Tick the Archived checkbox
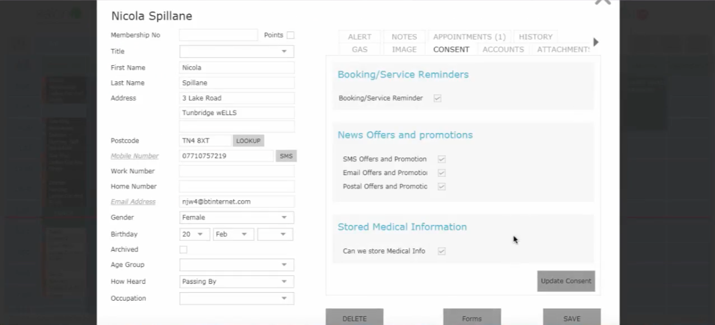 (x=183, y=250)
